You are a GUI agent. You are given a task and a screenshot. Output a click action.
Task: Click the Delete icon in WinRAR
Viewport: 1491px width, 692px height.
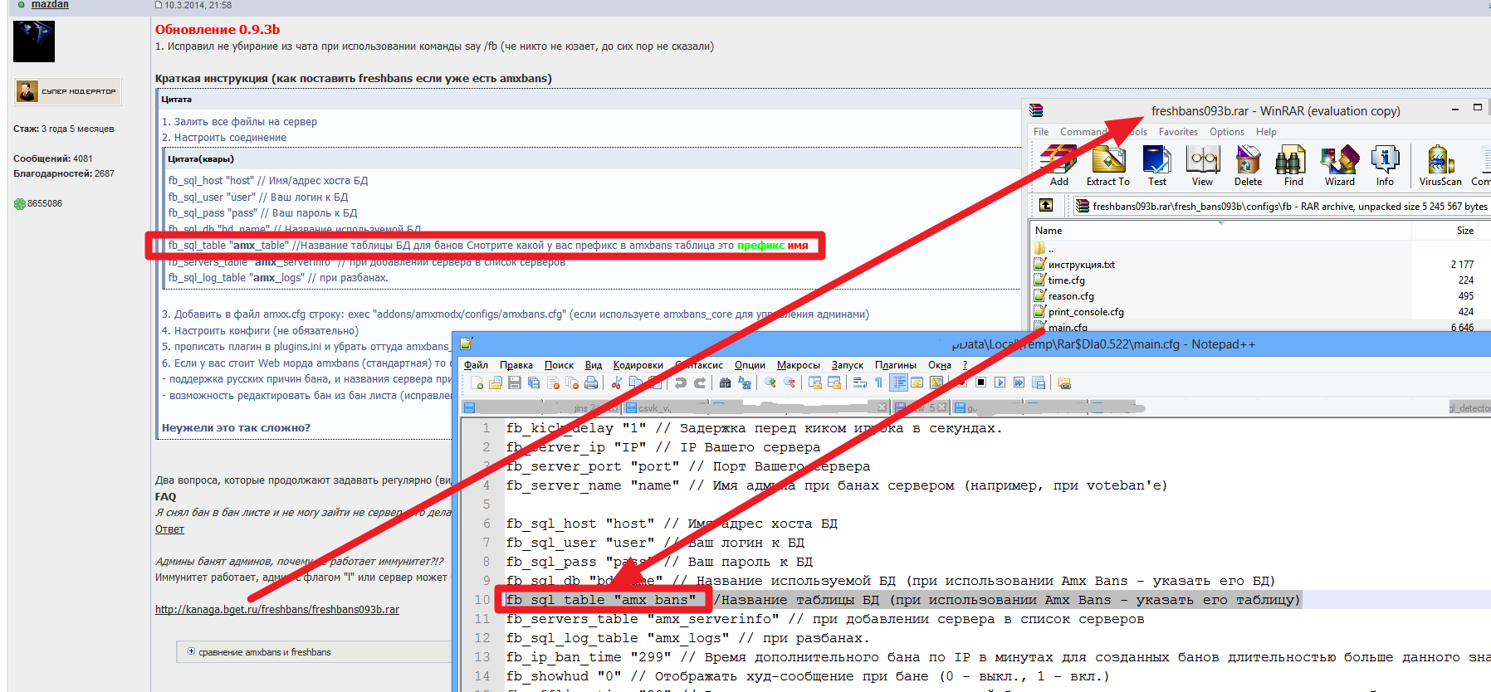point(1248,166)
